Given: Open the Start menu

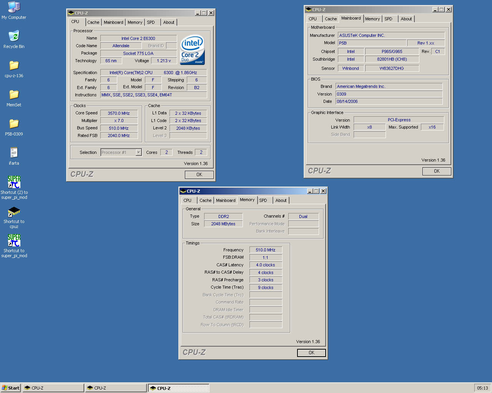Looking at the screenshot, I should pyautogui.click(x=10, y=388).
